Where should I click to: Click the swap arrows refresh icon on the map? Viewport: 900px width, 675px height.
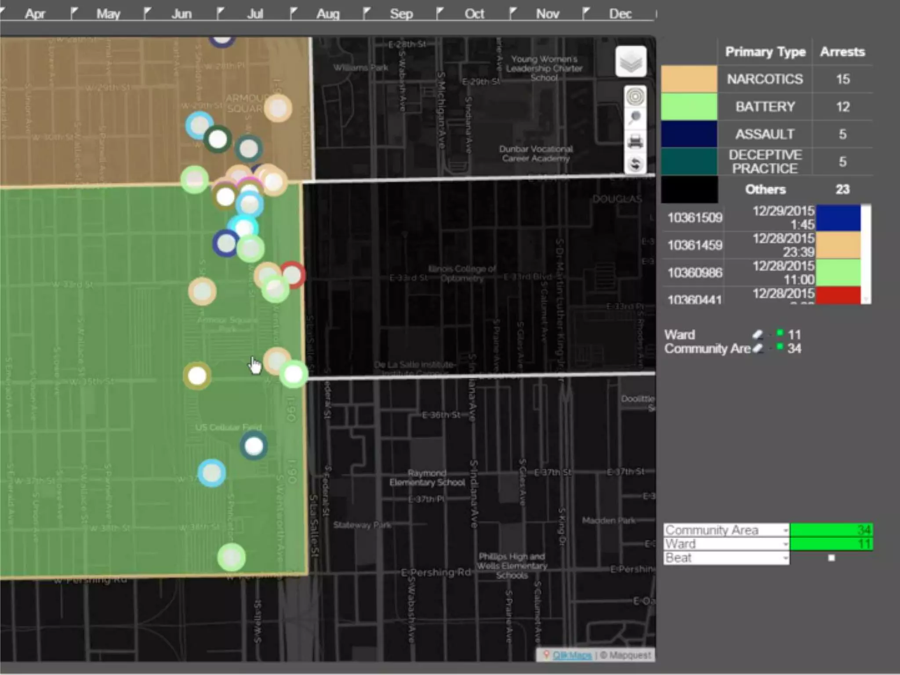635,164
